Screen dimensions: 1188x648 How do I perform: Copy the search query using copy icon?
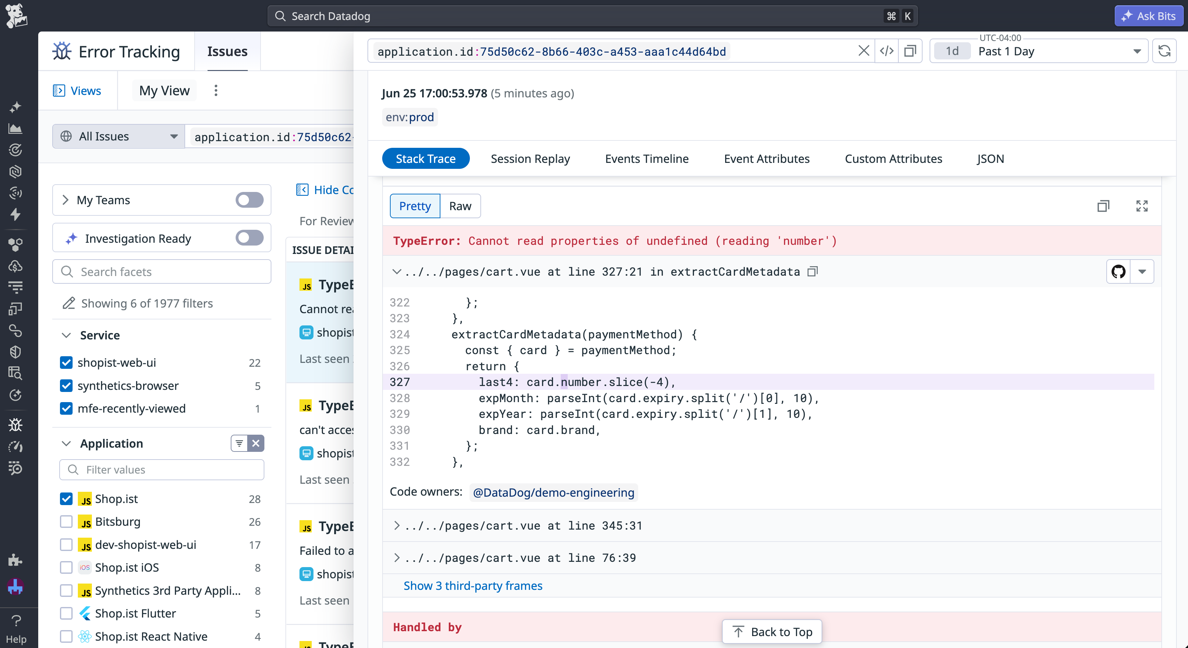(x=910, y=51)
